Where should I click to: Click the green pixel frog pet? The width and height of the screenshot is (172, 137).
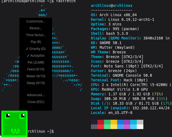14,124
